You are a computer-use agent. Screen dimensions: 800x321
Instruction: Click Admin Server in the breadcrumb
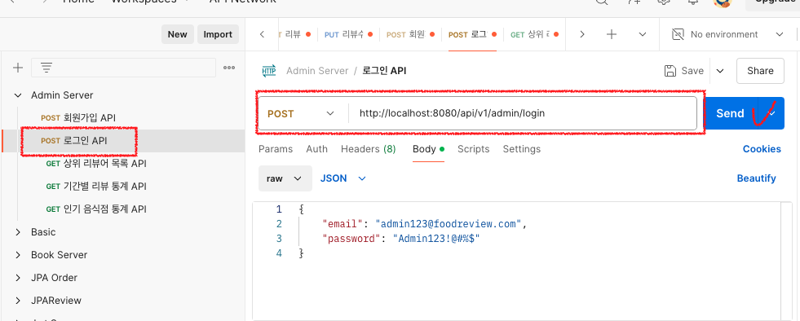point(317,71)
